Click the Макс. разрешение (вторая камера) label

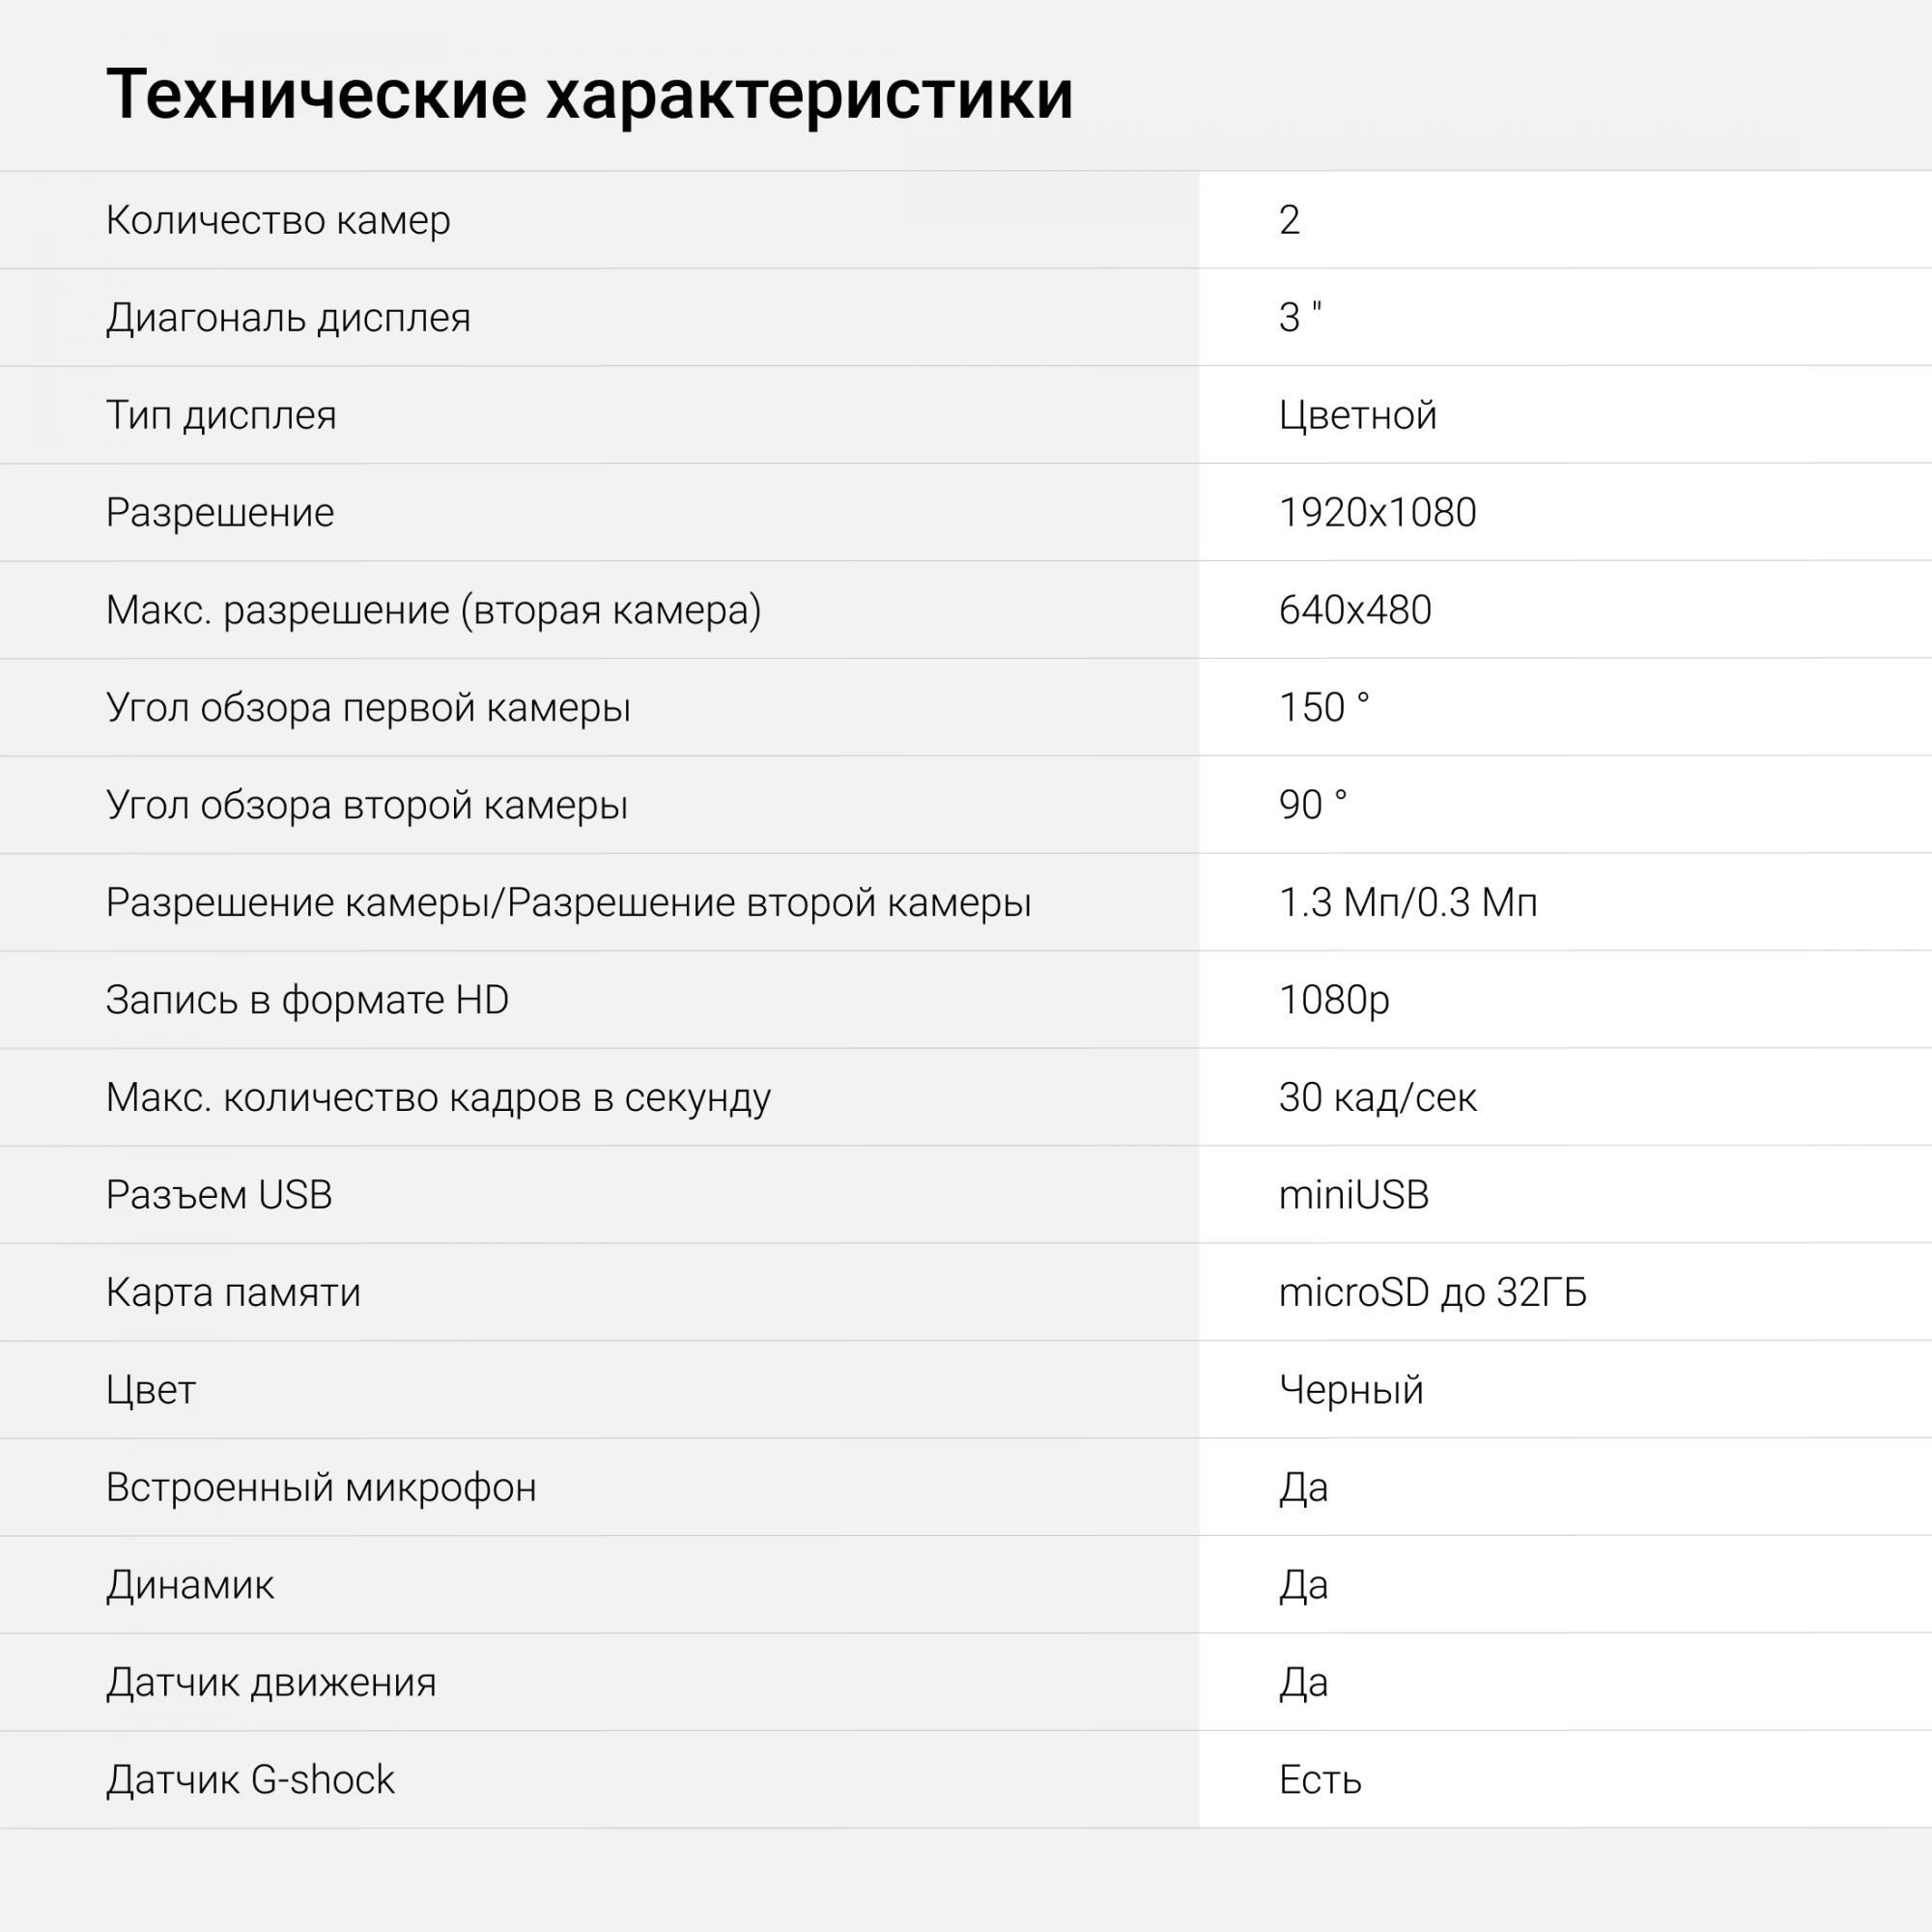pyautogui.click(x=434, y=610)
